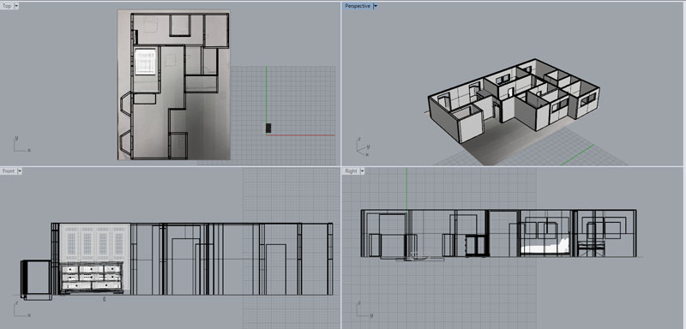Select the white bed in Right viewport
686x329 pixels.
pyautogui.click(x=545, y=249)
